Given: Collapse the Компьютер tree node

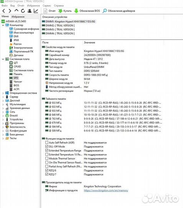Looking at the screenshot, I should tap(3, 25).
